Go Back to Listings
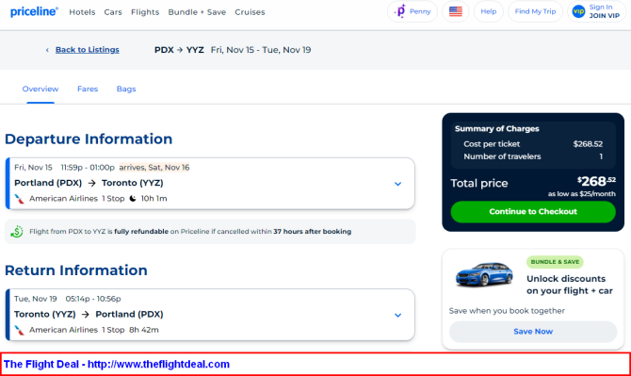Screen dimensions: 631x376 tap(88, 50)
